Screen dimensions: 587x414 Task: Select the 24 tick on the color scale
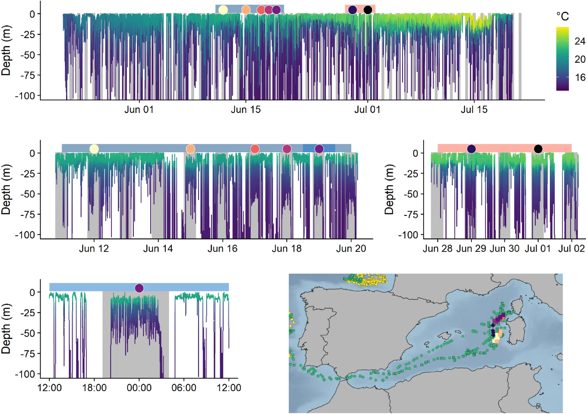pyautogui.click(x=580, y=41)
